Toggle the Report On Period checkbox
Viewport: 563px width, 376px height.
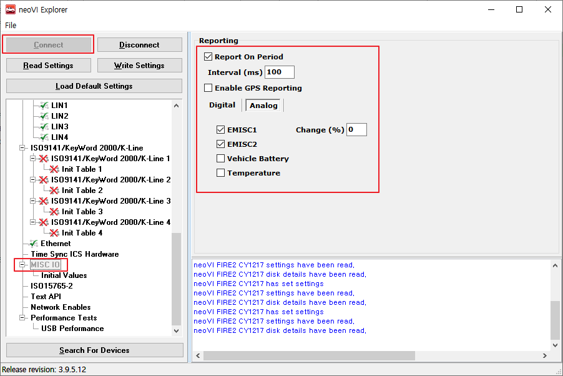208,57
